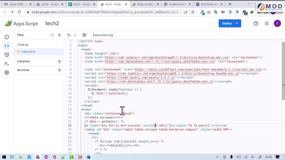Open Task View on taskbar
This screenshot has height=160, width=285.
[12, 157]
